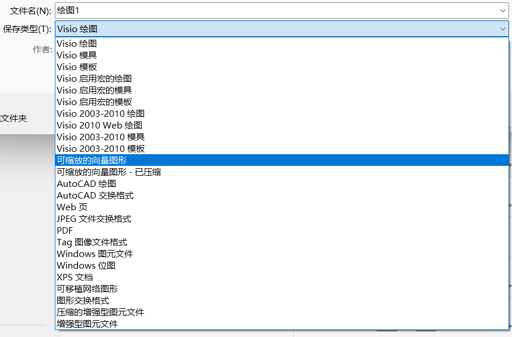Pick Visio 2003-2010 模具 format
This screenshot has width=512, height=337.
[x=282, y=137]
